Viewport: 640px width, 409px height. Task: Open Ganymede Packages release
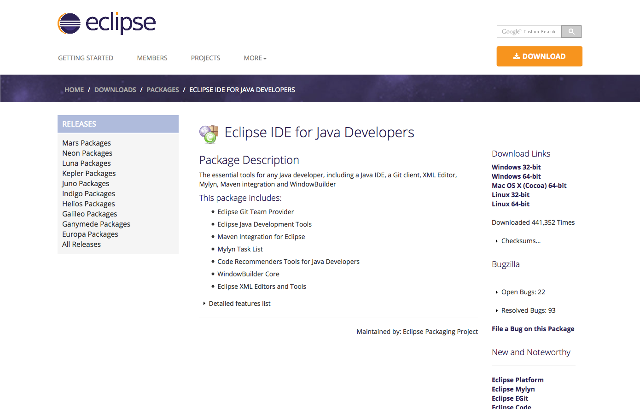coord(96,224)
